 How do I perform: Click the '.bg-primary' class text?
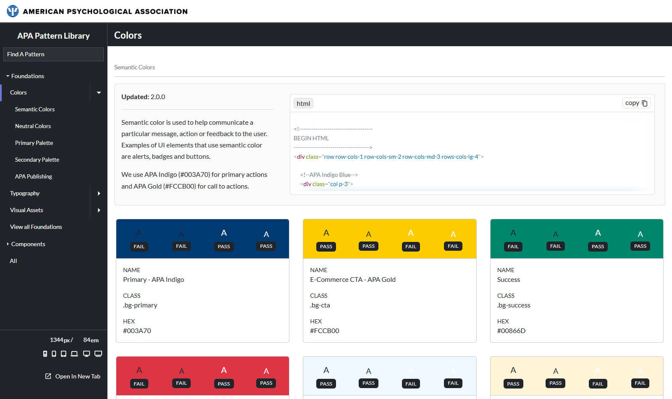140,305
